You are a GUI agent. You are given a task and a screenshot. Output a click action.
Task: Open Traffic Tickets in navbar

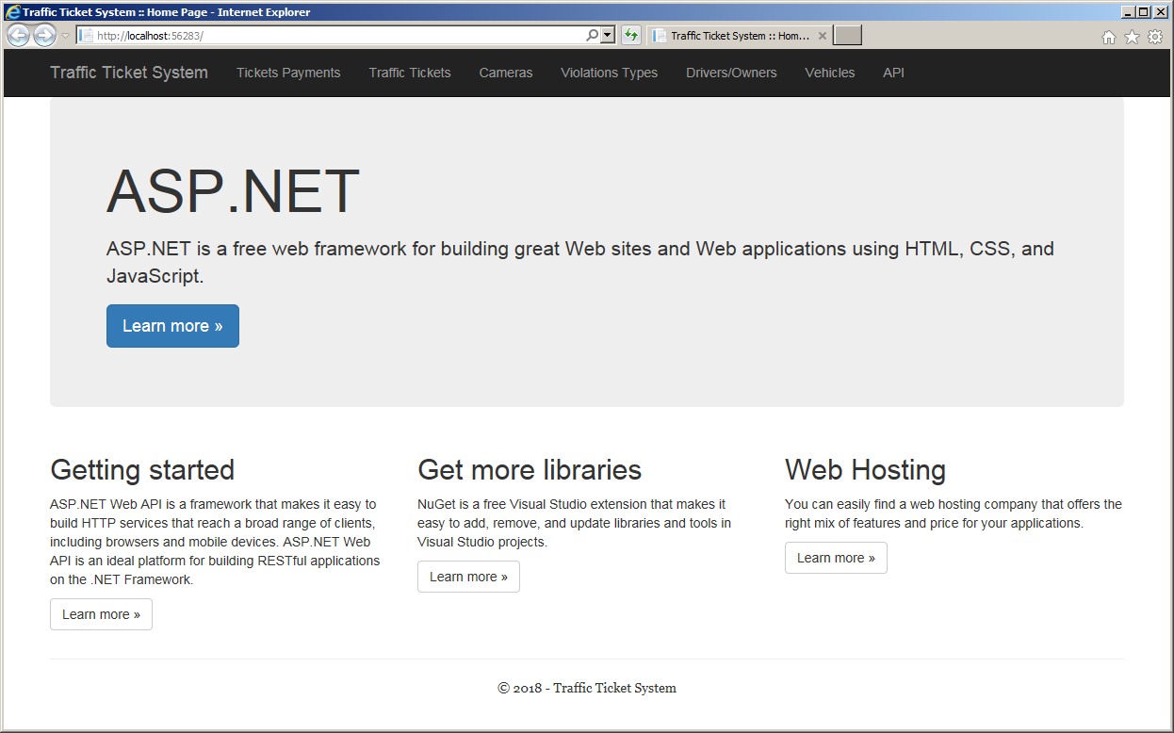tap(410, 73)
